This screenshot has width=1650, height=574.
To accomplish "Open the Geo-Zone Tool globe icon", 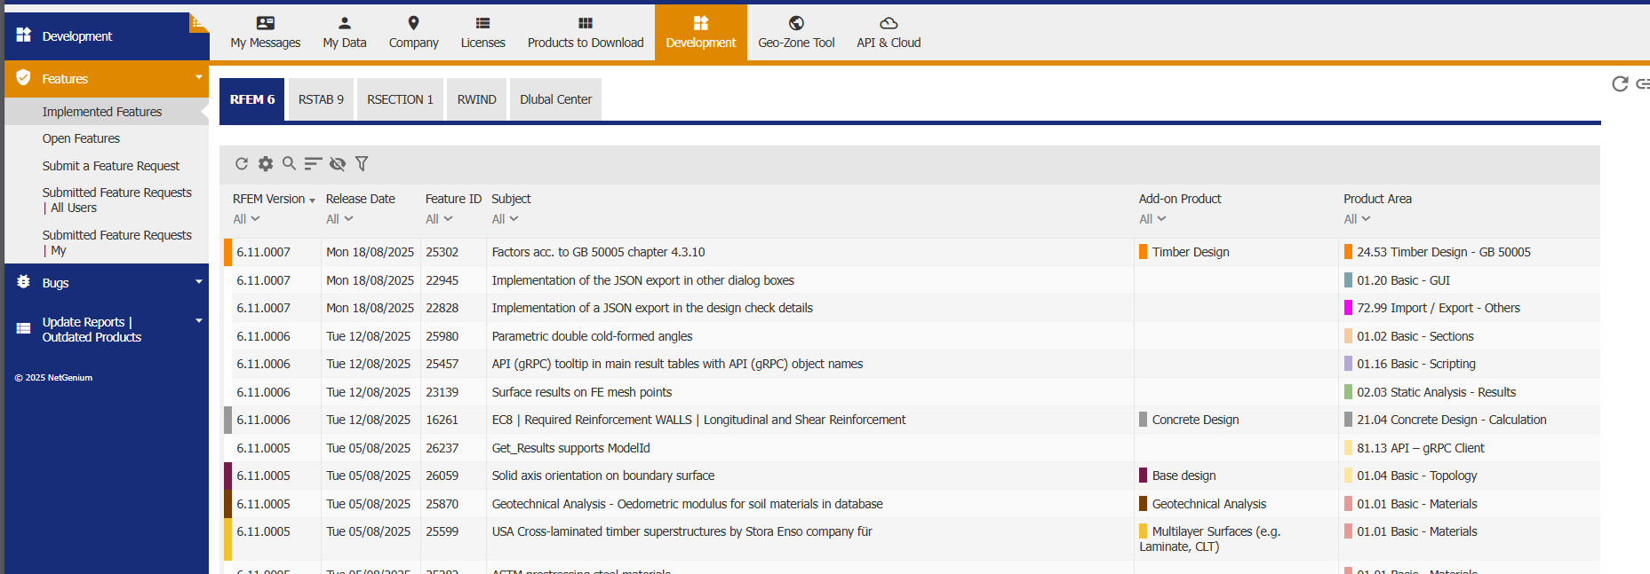I will (x=796, y=24).
